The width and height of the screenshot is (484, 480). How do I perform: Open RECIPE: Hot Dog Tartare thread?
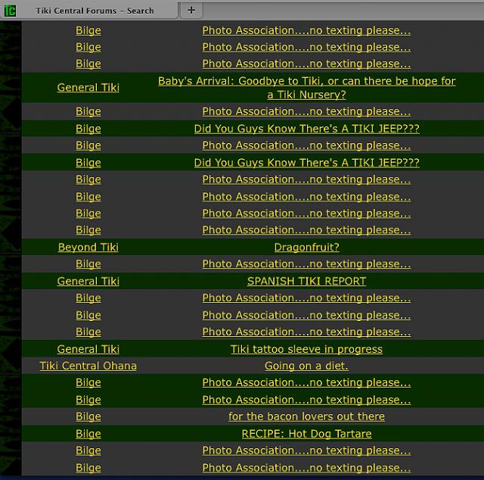click(x=306, y=435)
